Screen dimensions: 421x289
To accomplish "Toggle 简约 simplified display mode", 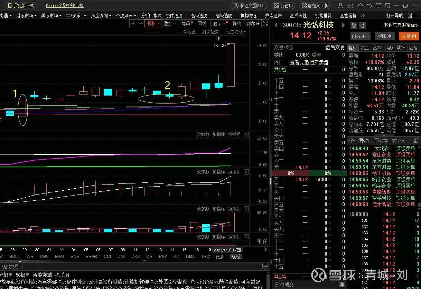I will (x=237, y=23).
